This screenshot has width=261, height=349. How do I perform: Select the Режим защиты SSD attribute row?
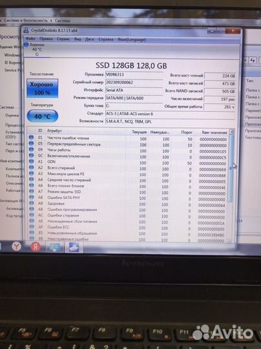(128, 193)
